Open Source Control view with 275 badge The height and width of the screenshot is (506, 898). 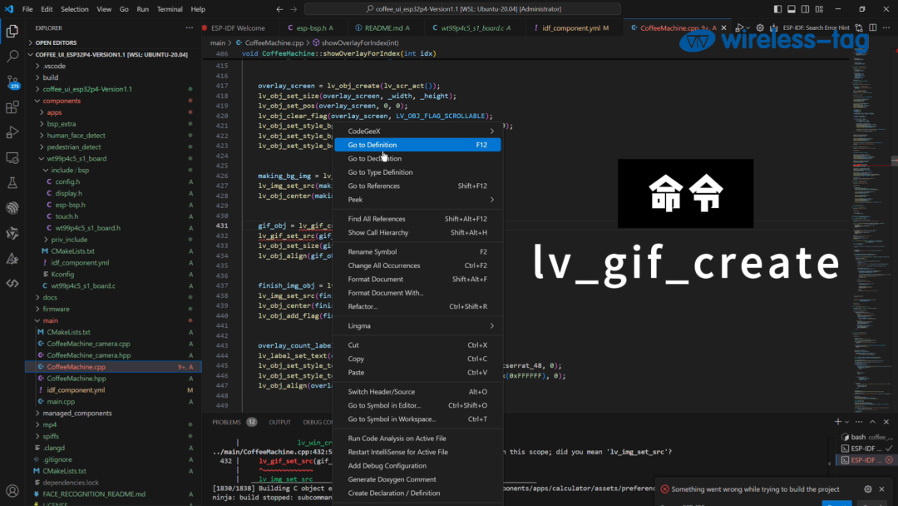tap(12, 82)
